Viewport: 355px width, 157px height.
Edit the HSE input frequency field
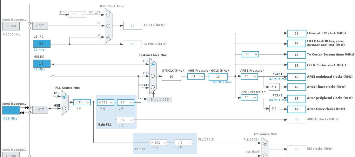click(x=11, y=110)
